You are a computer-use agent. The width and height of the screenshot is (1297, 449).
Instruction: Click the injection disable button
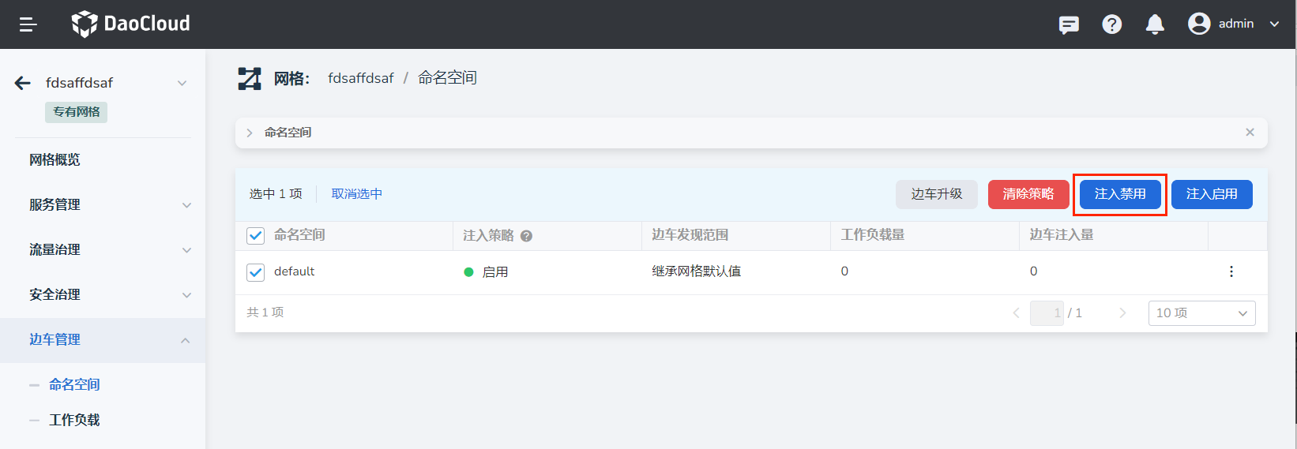click(1119, 194)
